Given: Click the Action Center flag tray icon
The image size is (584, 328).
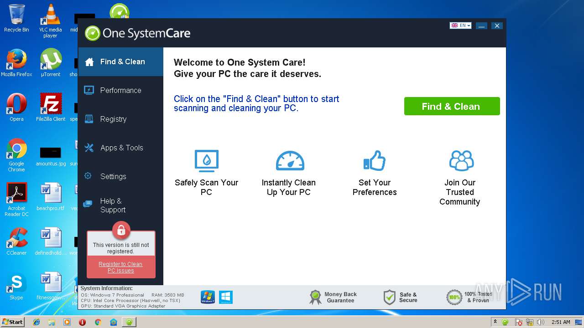Looking at the screenshot, I should point(519,322).
